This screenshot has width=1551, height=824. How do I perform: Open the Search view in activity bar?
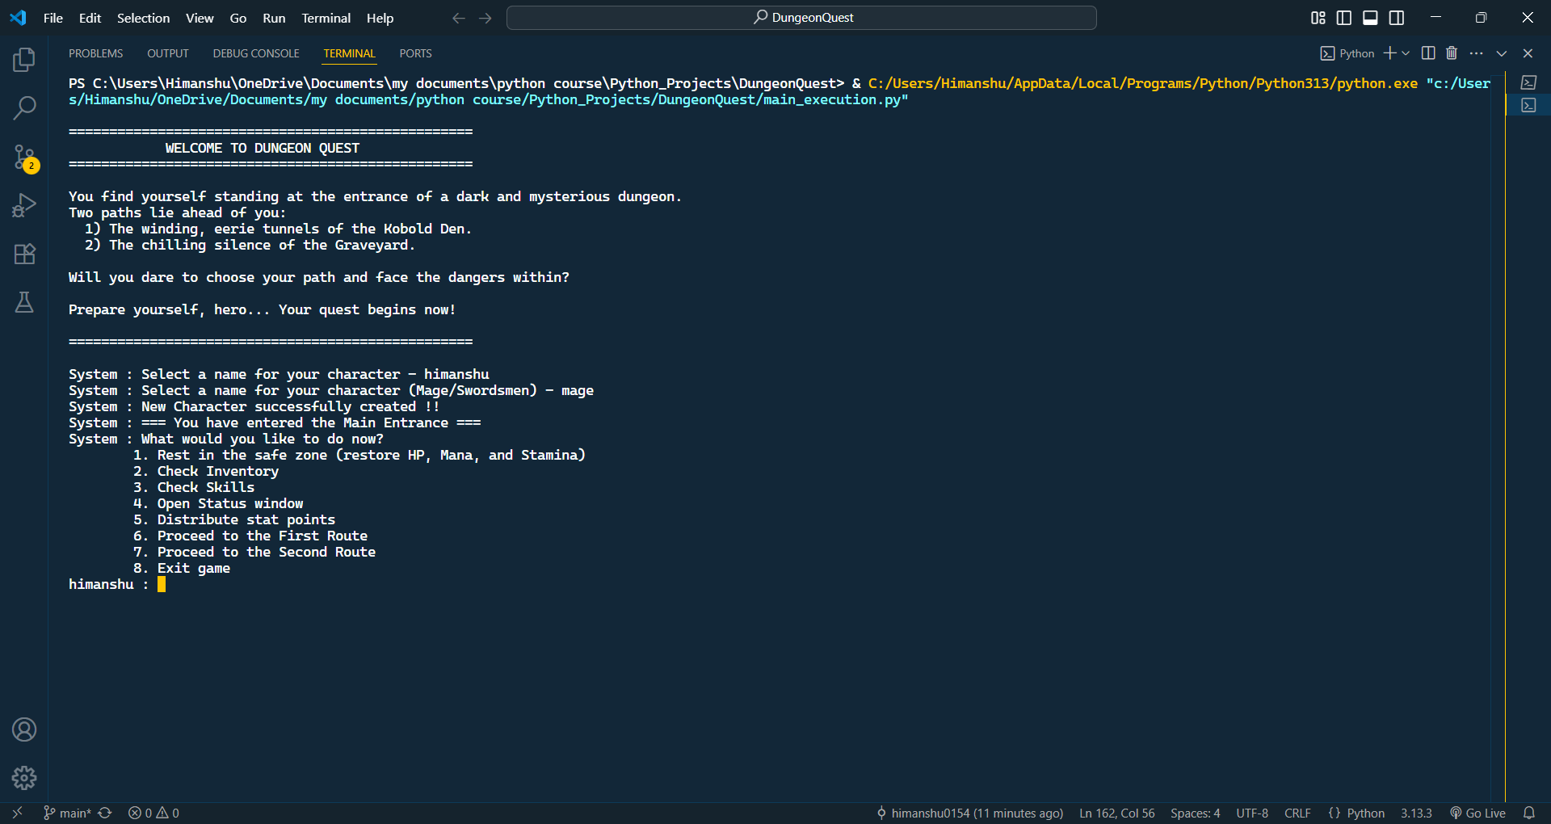[24, 107]
